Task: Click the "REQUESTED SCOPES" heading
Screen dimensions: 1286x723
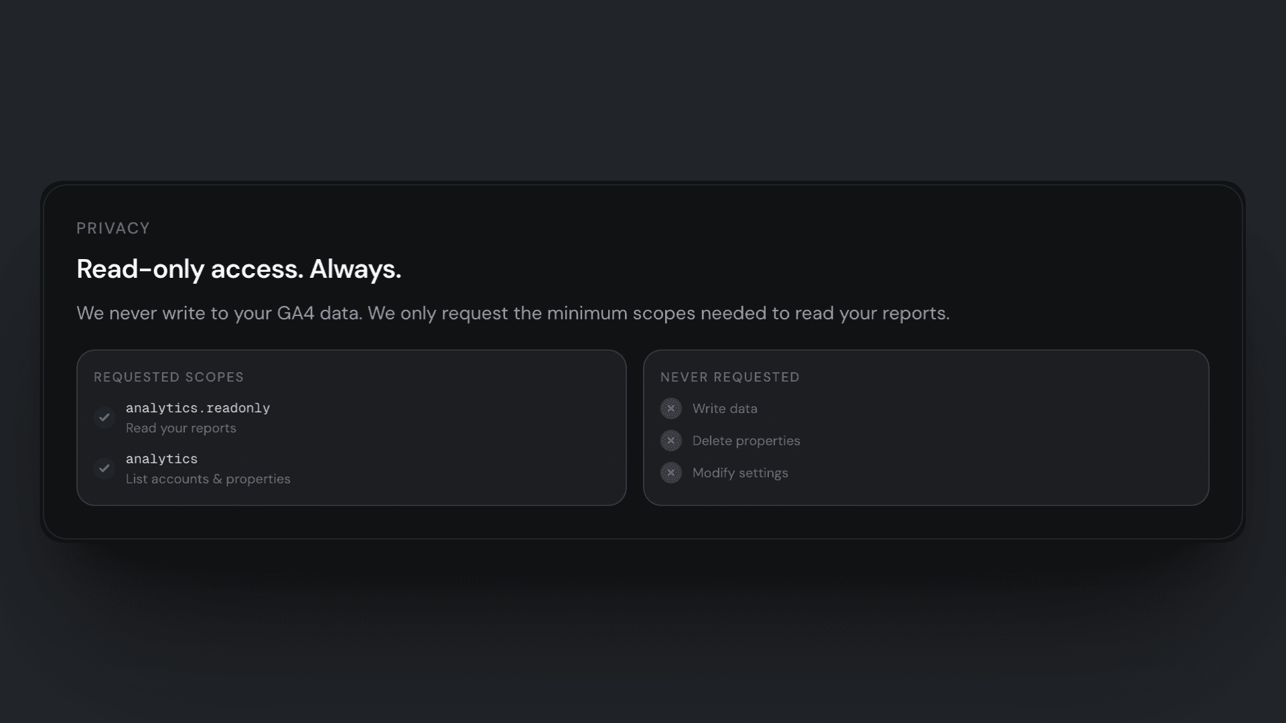Action: coord(169,377)
